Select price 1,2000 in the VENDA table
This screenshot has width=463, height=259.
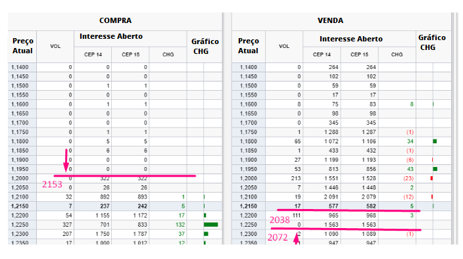[249, 178]
